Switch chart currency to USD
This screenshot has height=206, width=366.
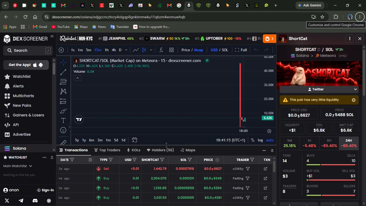[214, 50]
